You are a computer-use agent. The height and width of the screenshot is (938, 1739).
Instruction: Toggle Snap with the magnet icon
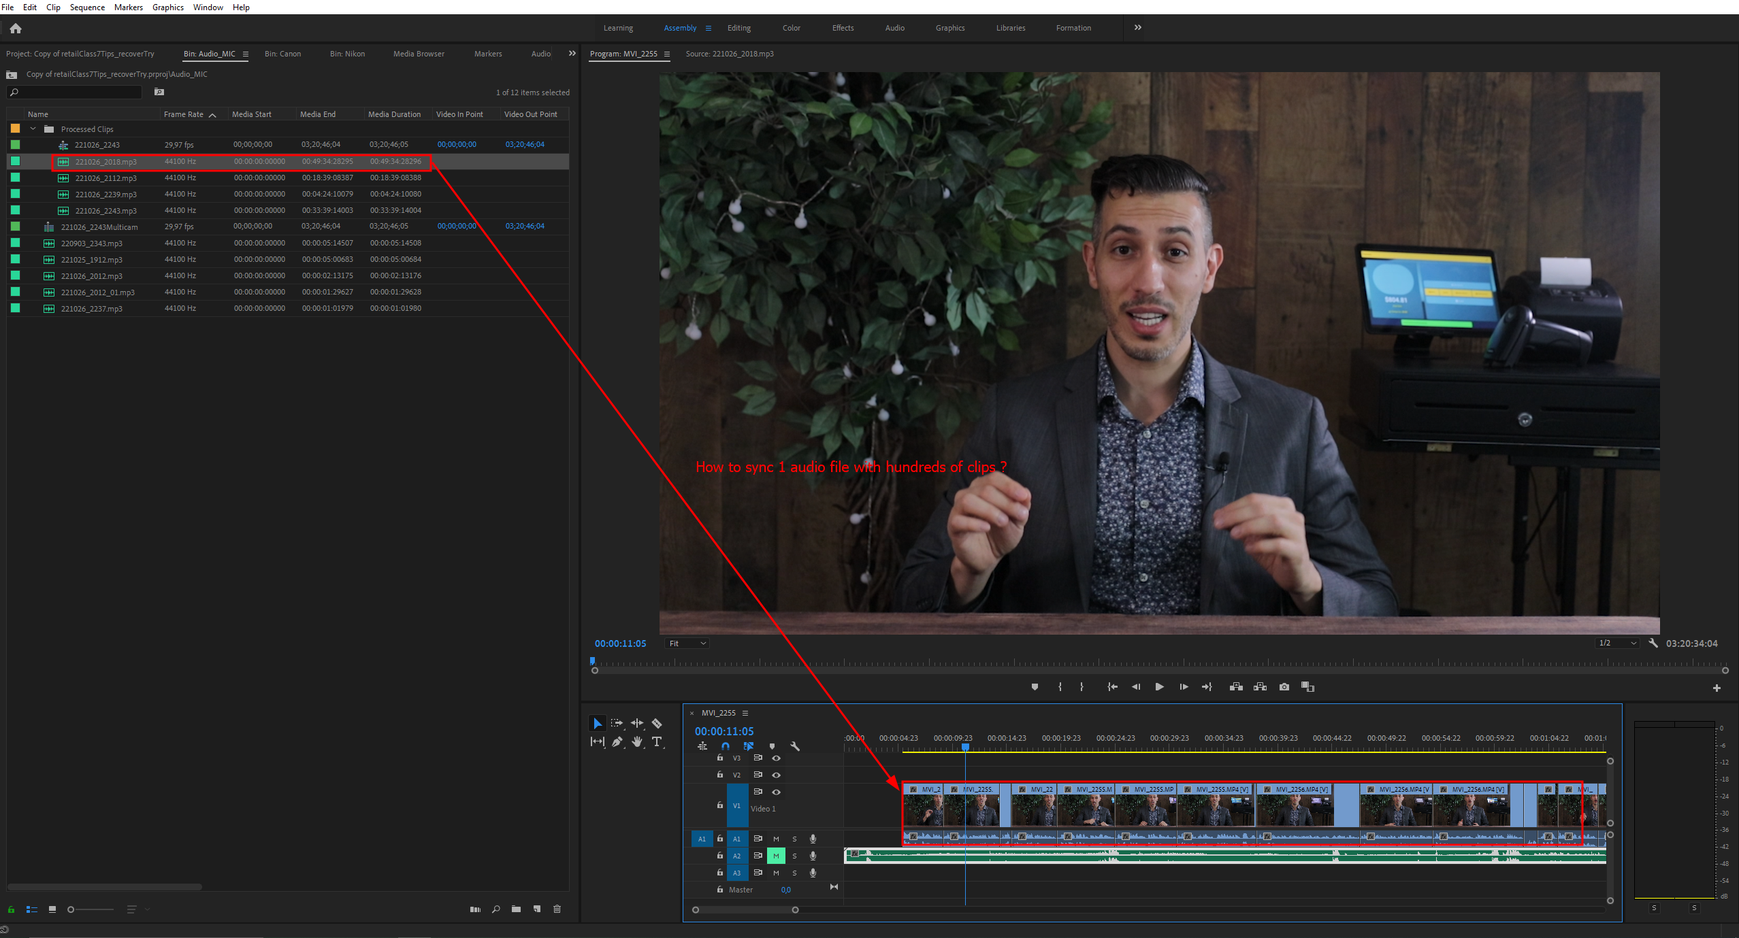[x=725, y=746]
